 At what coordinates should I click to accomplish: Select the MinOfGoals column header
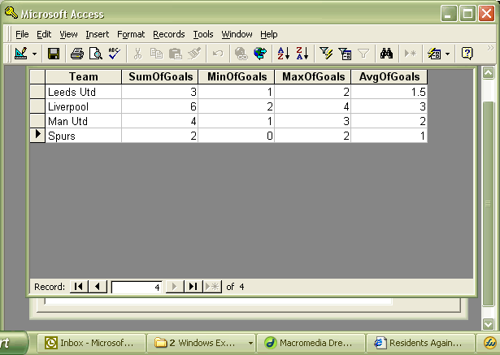[237, 77]
